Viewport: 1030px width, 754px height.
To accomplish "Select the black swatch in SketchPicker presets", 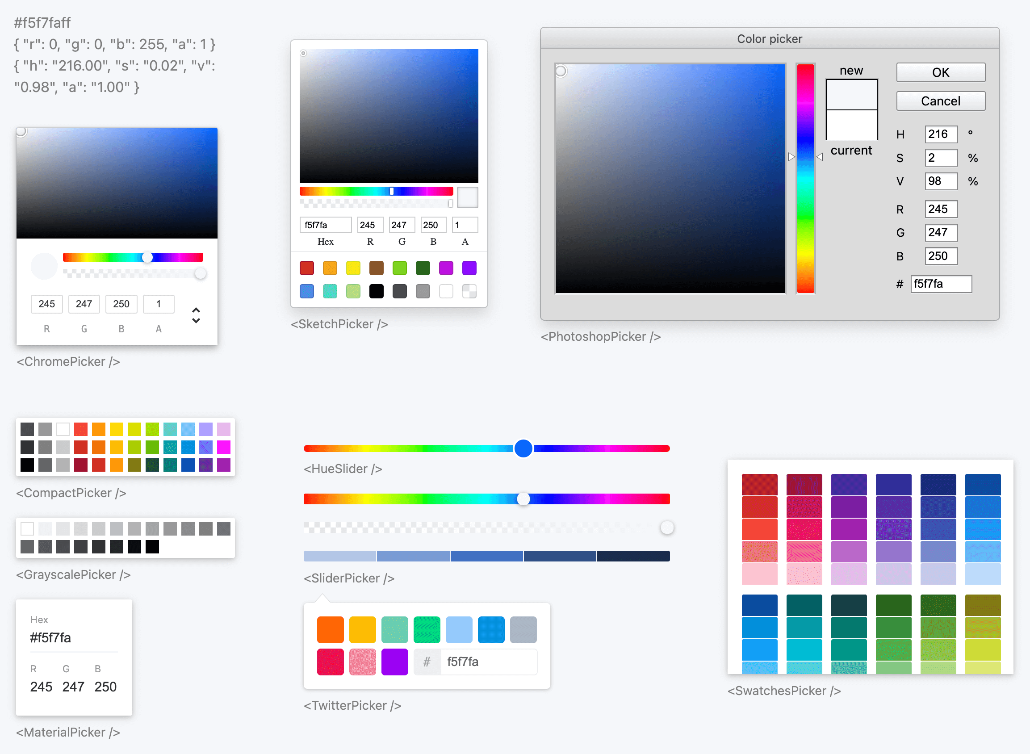I will click(x=376, y=291).
